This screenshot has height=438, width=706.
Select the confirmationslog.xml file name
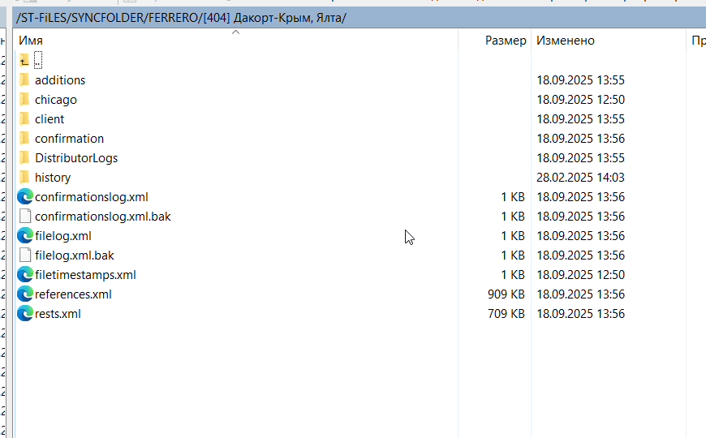click(x=92, y=197)
